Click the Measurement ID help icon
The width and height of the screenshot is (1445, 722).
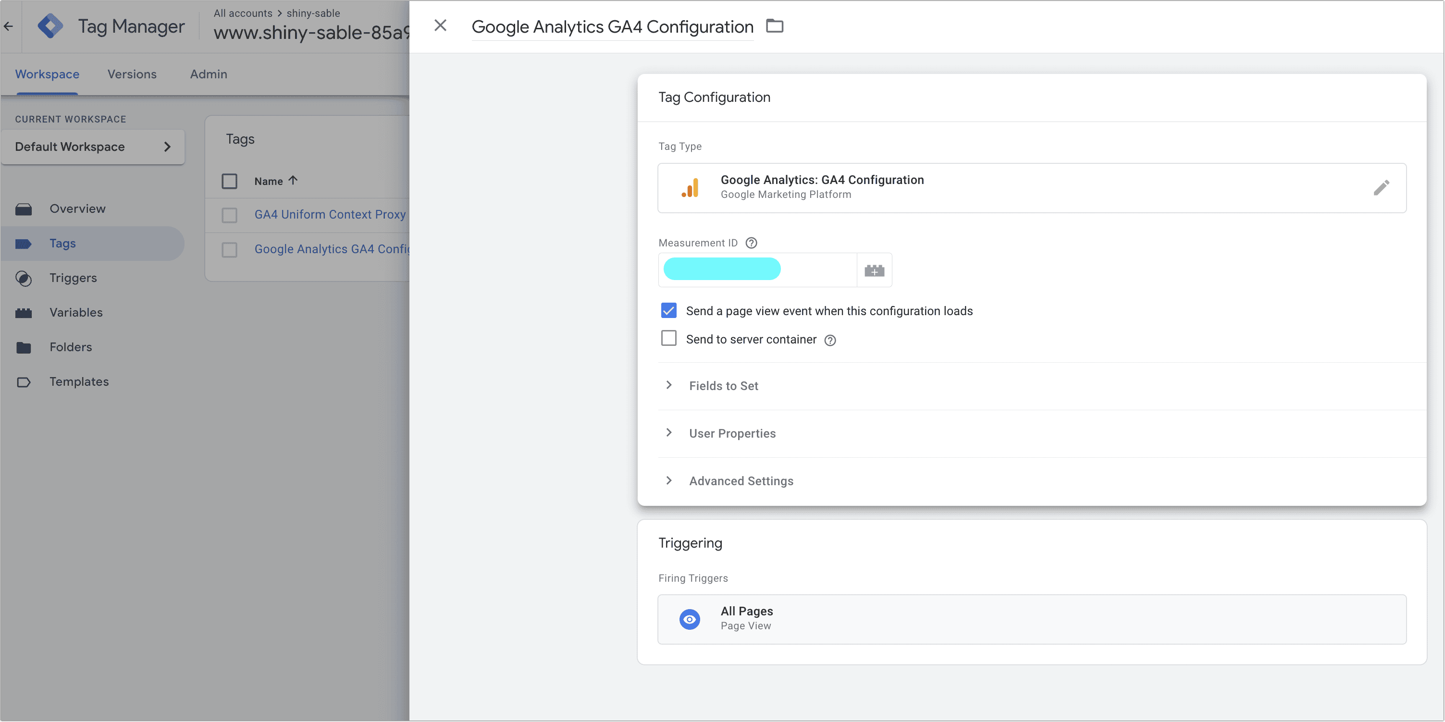pos(751,243)
